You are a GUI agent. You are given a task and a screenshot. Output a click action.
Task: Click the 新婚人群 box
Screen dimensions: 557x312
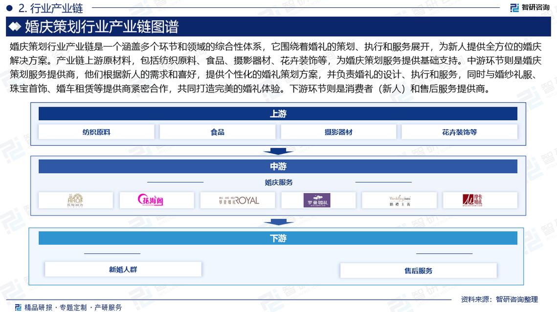point(123,269)
